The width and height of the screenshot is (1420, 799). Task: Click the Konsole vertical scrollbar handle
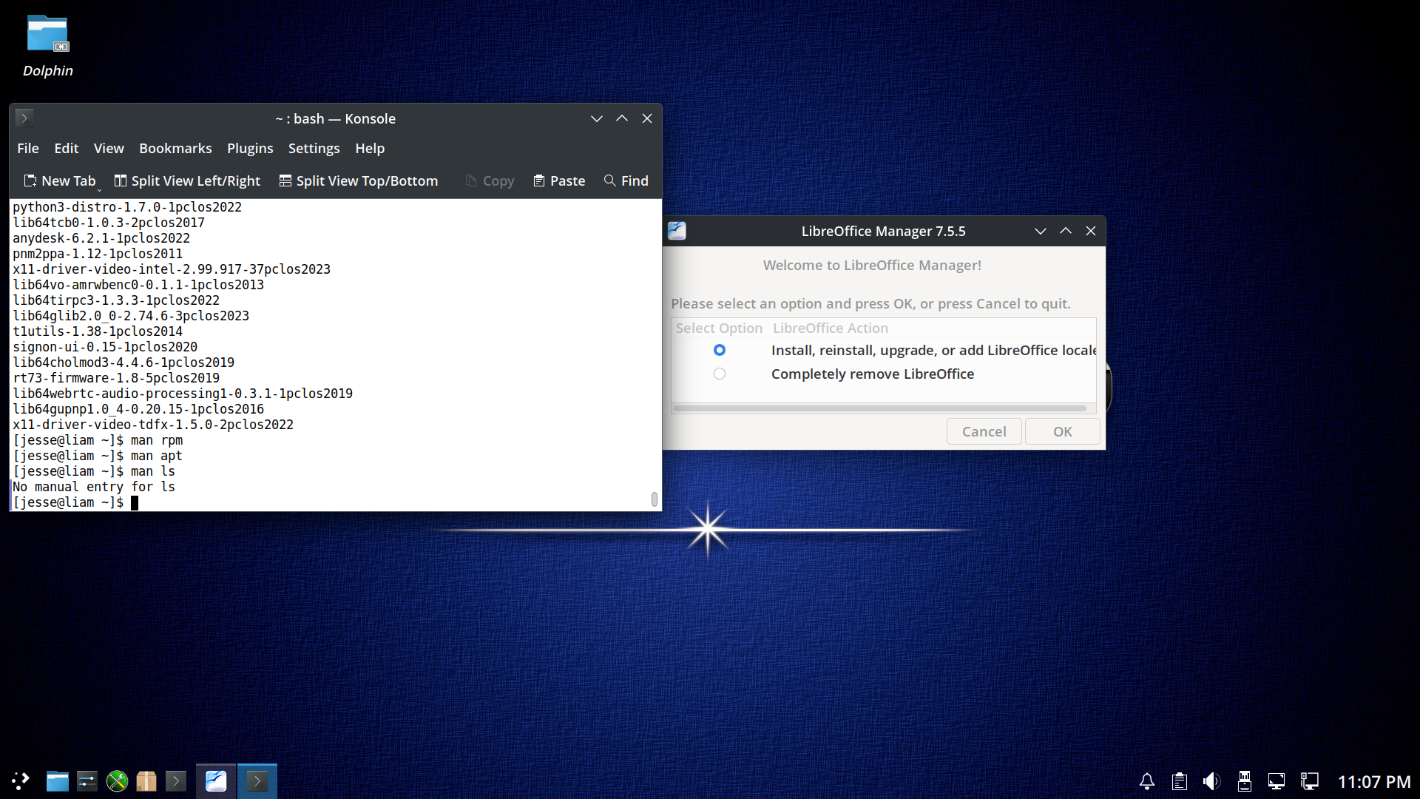tap(655, 499)
